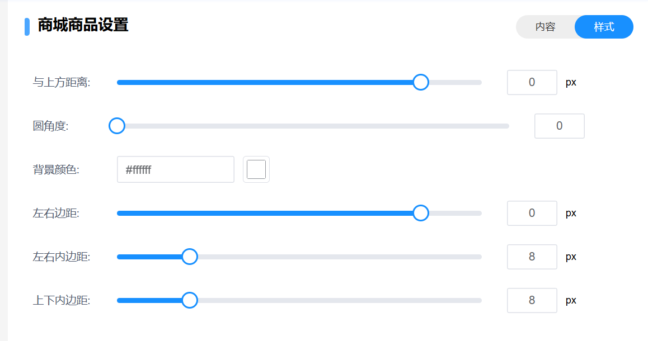Click the 上下内边距 slider handle

pyautogui.click(x=190, y=300)
